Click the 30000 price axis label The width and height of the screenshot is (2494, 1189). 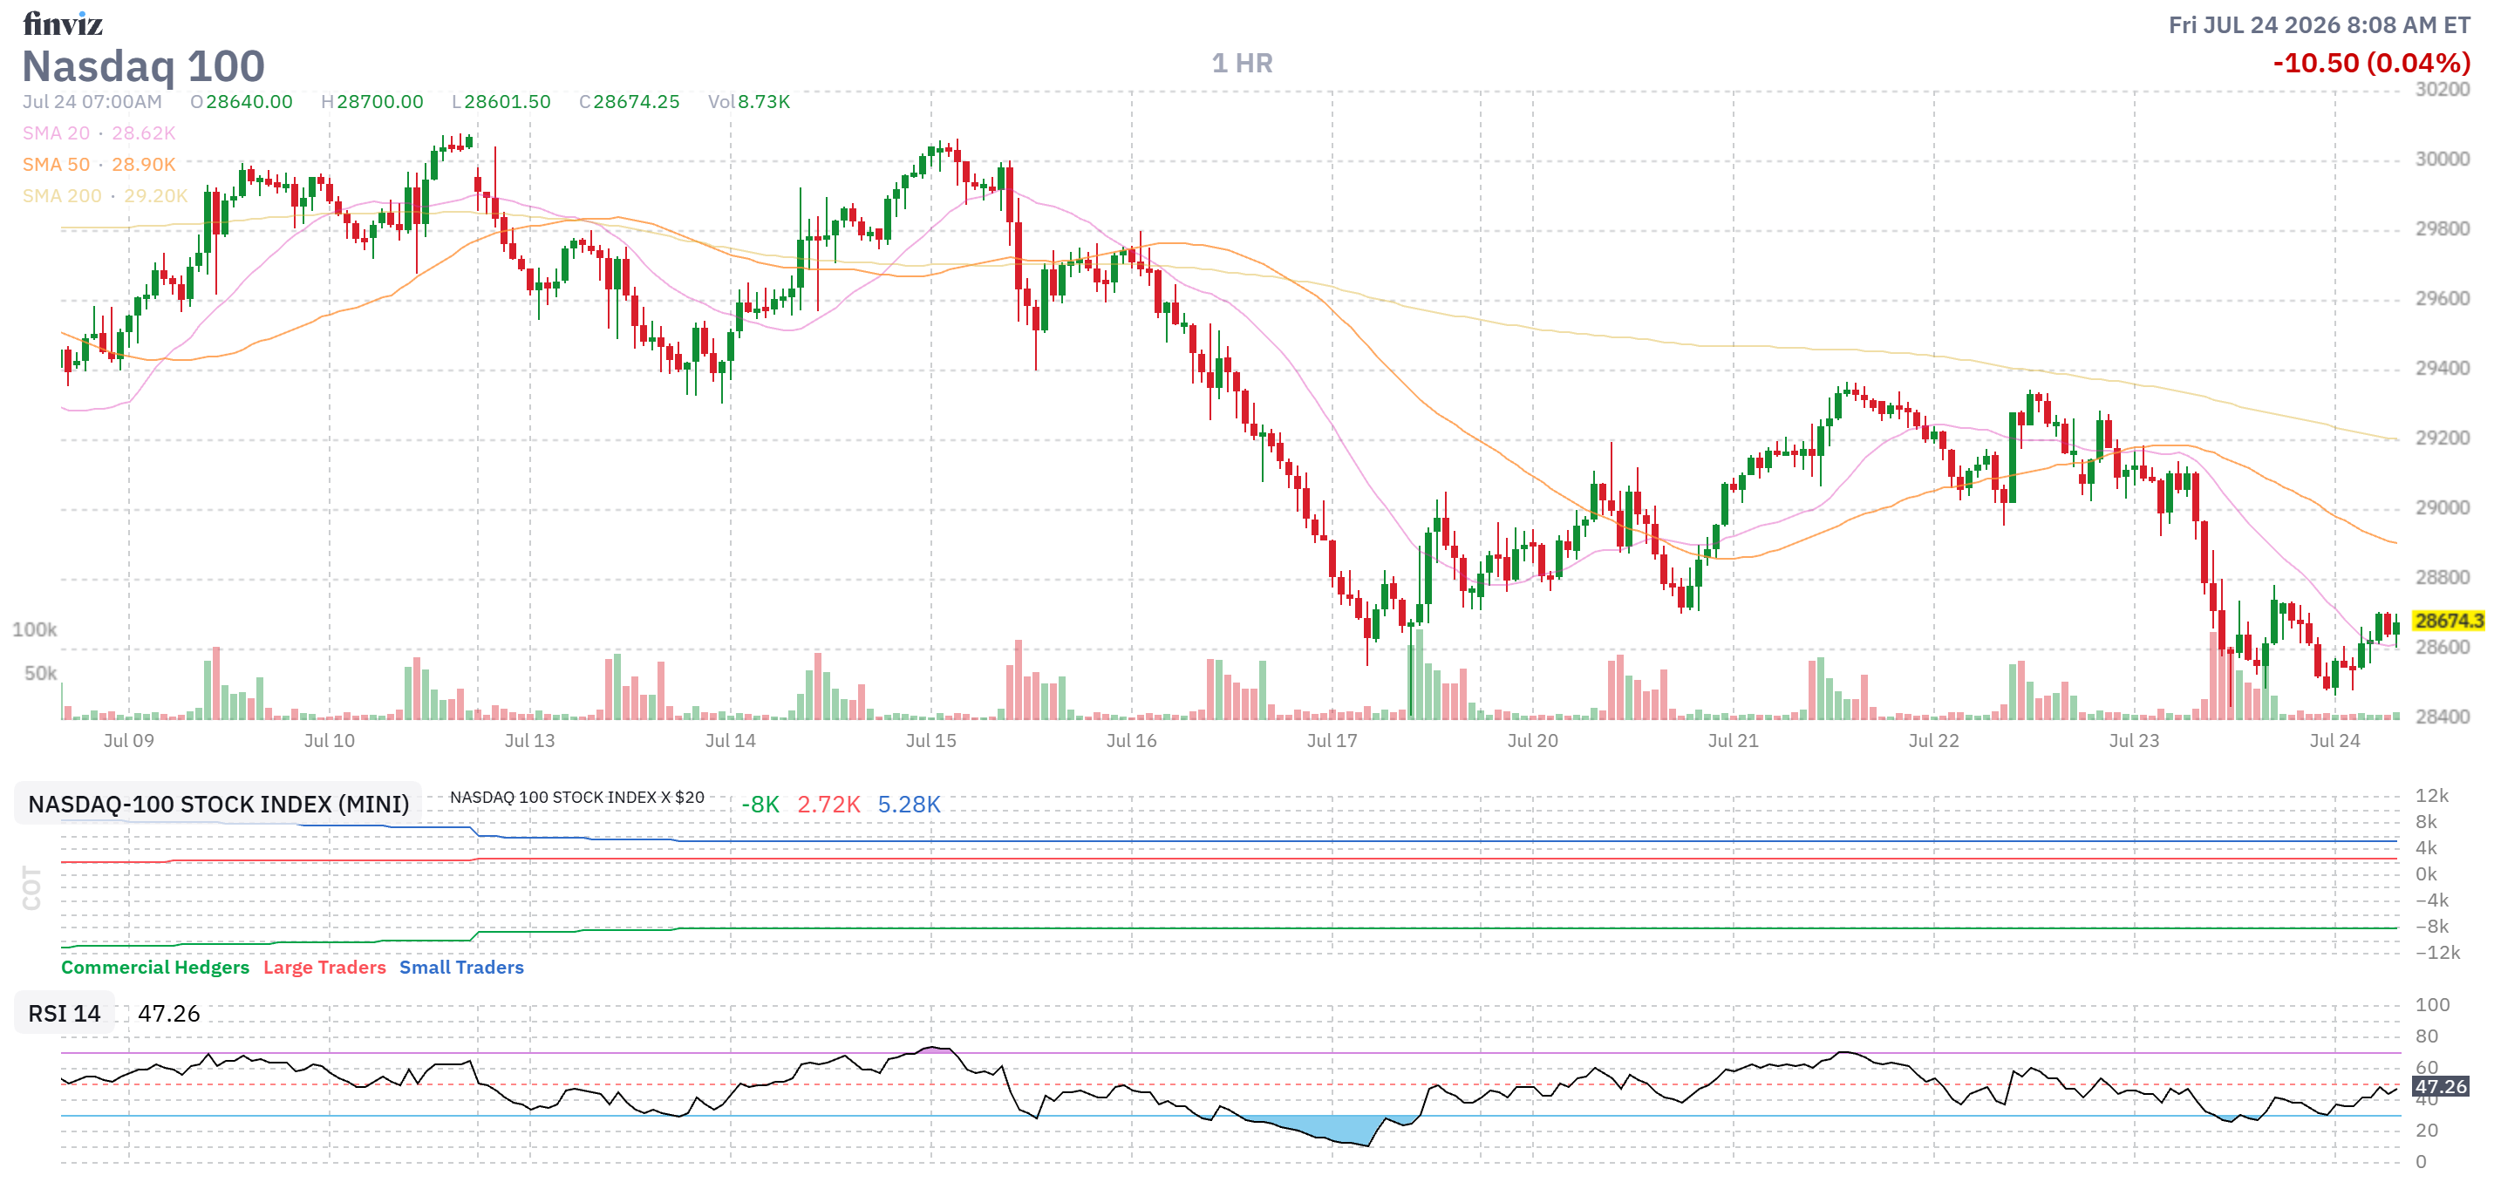click(2443, 159)
